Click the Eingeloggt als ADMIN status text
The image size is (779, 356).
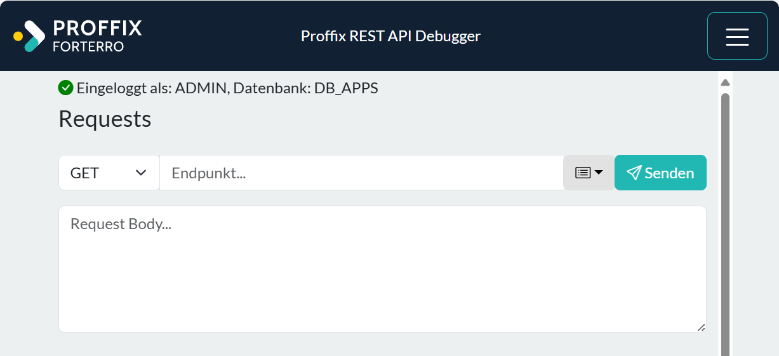[227, 88]
